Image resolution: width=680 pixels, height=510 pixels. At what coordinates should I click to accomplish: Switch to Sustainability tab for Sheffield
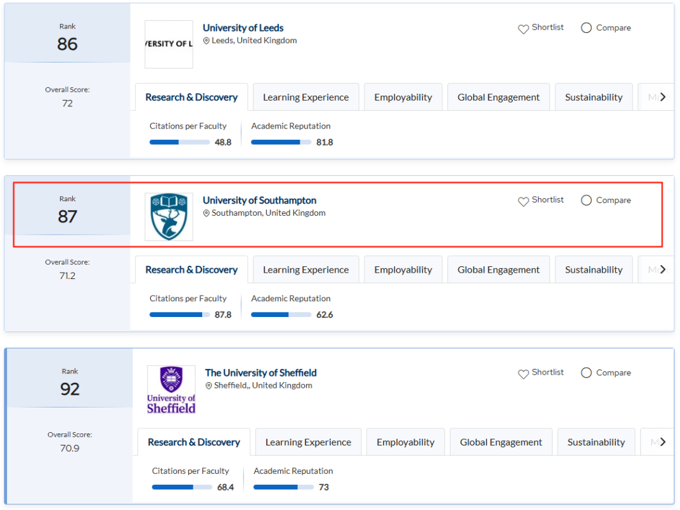[596, 442]
